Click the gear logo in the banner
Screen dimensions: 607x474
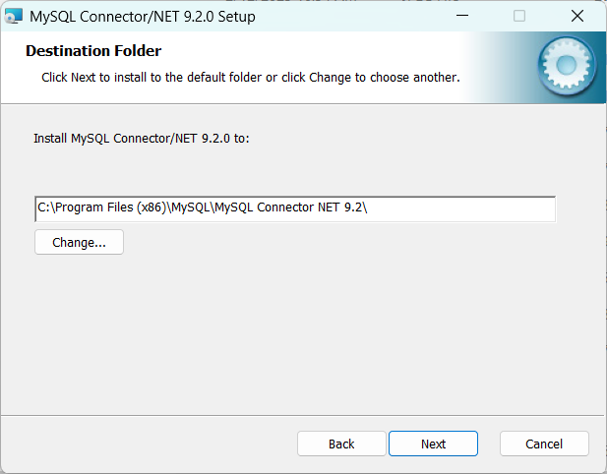(565, 66)
